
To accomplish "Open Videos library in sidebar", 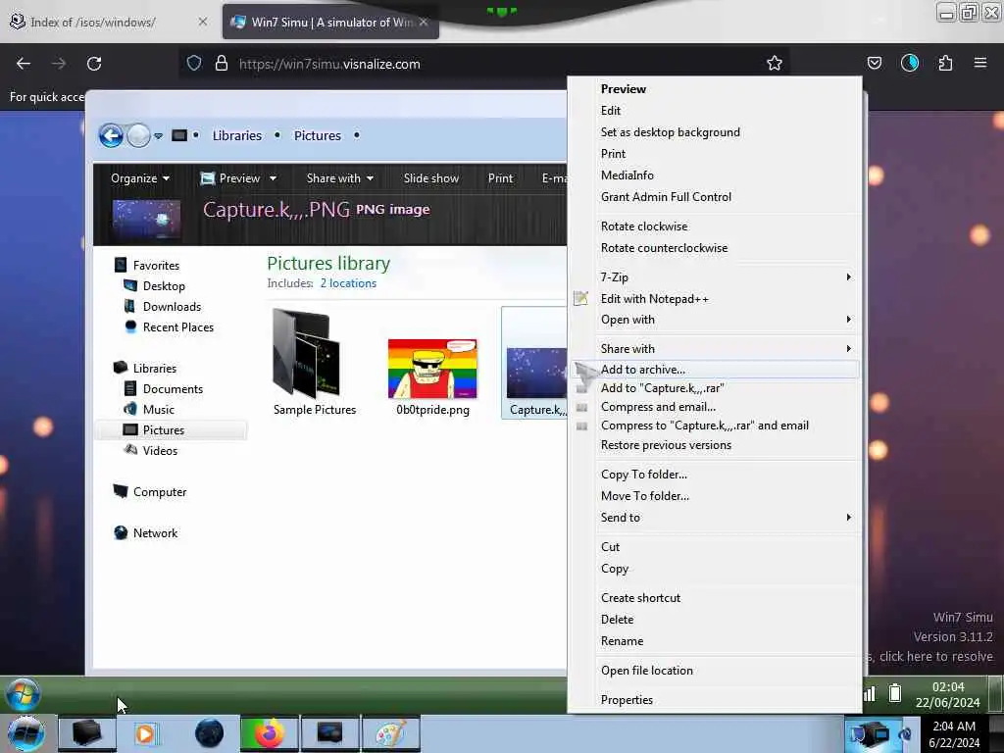I will (160, 451).
